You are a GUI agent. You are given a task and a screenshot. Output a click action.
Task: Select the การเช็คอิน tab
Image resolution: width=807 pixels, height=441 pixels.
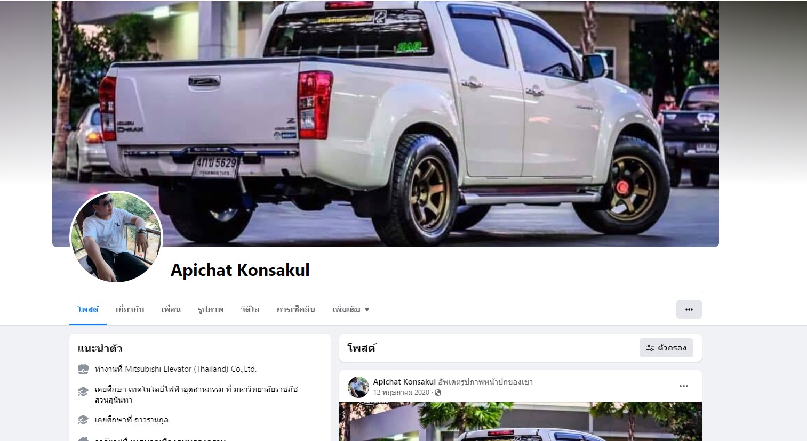(x=296, y=309)
